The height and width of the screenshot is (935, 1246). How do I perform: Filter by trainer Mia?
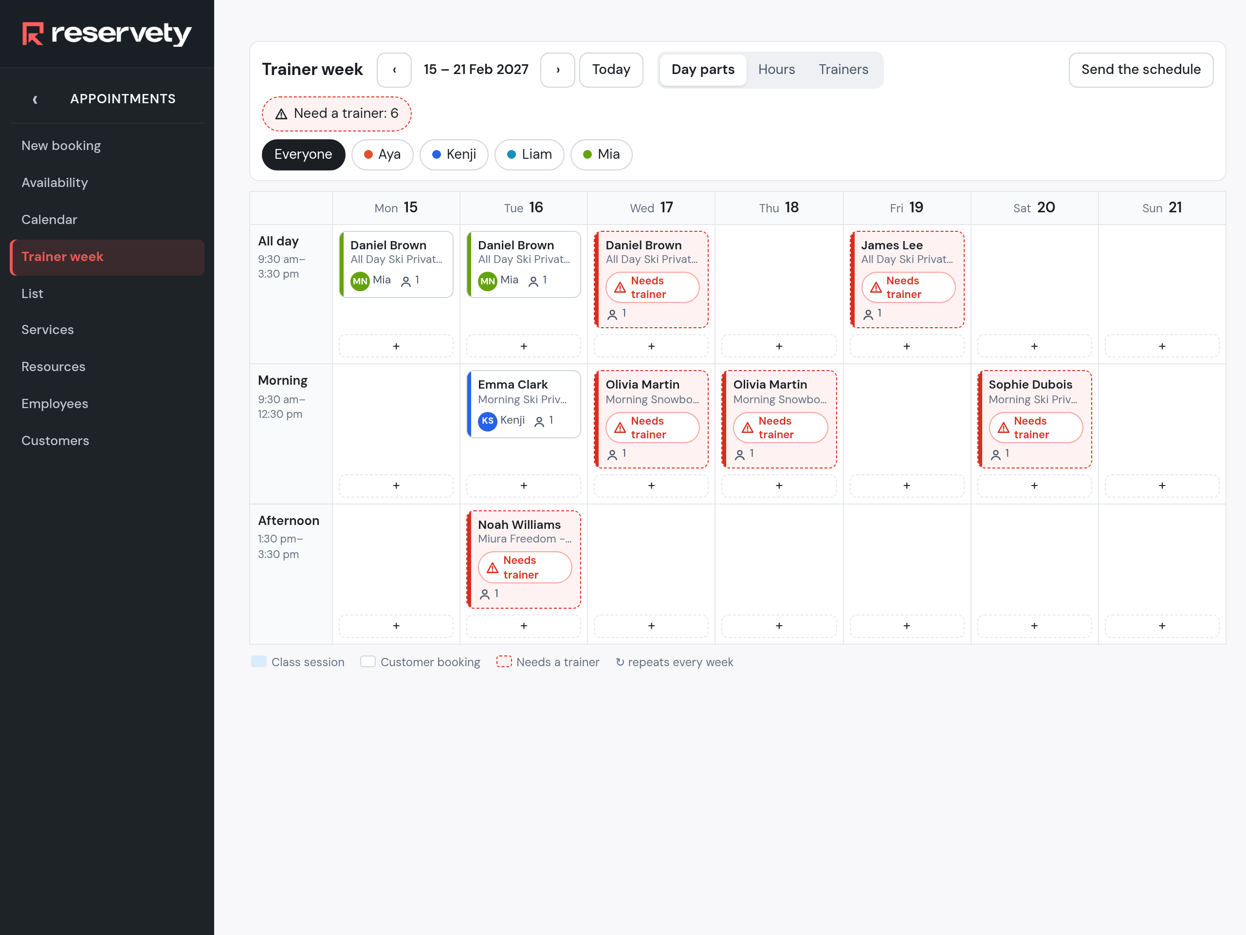[601, 154]
